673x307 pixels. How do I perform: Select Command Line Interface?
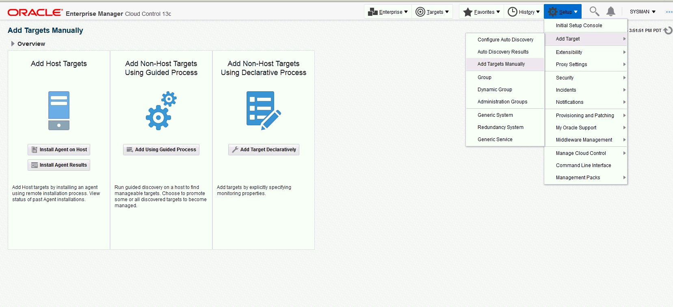586,165
